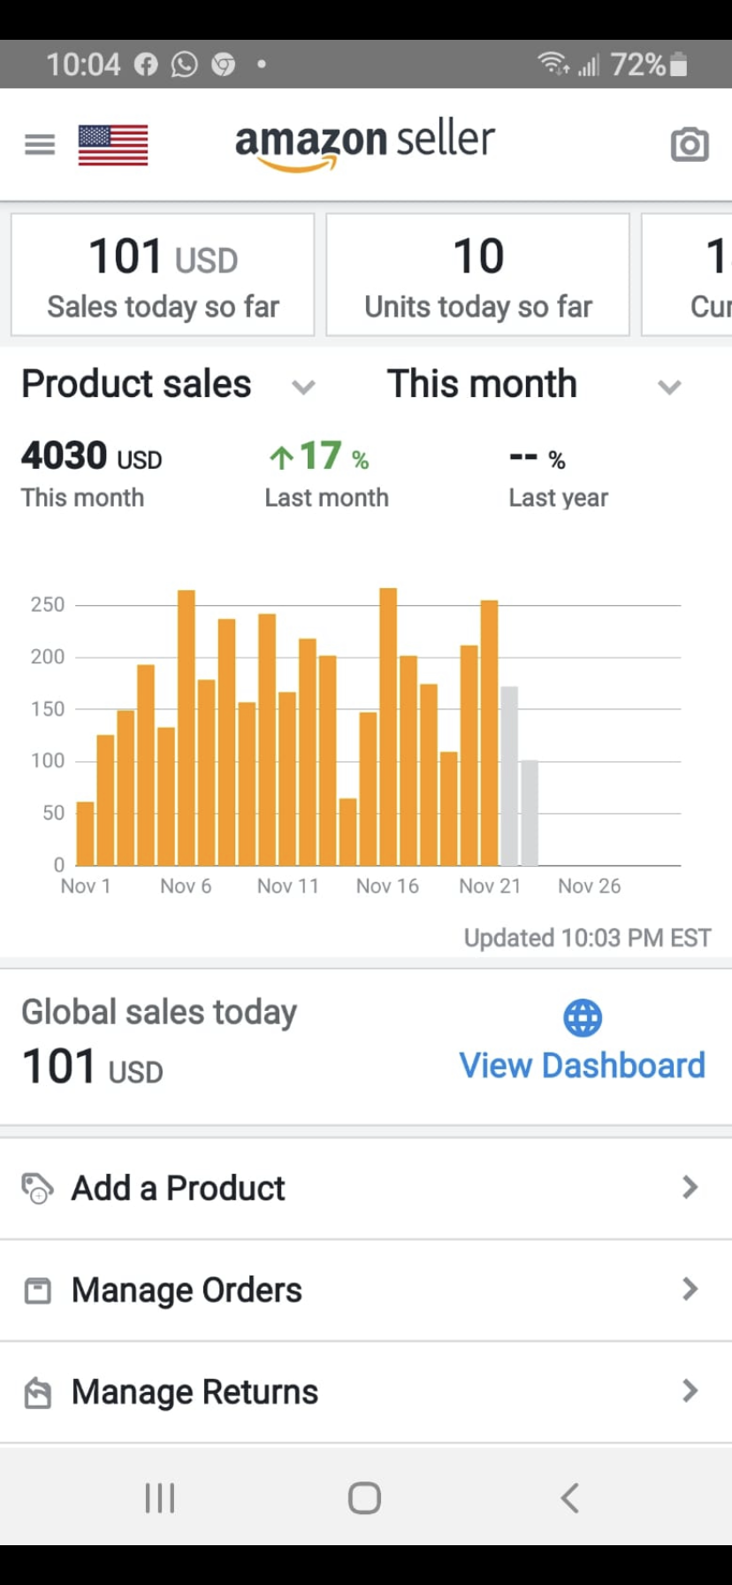Tap the Manage Returns package icon
732x1585 pixels.
click(37, 1393)
